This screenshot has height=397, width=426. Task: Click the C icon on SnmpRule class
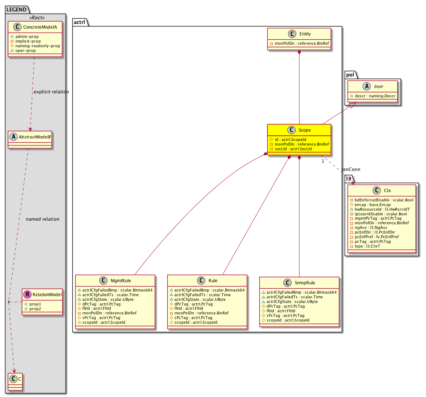click(x=287, y=283)
